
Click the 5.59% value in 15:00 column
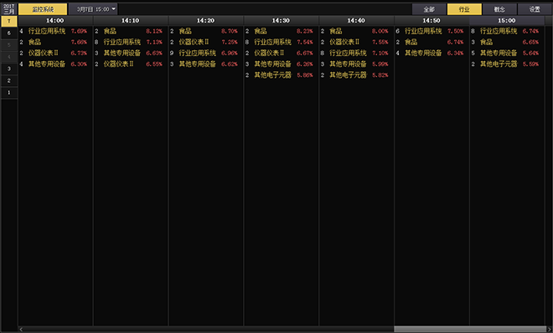[x=530, y=64]
